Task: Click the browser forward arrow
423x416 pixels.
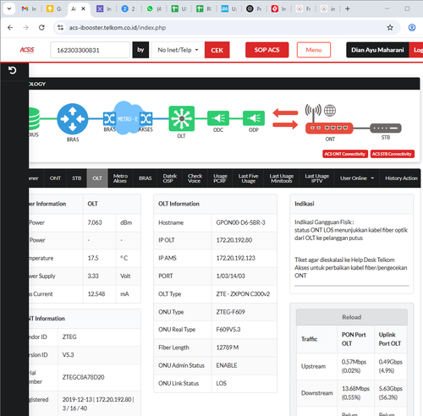Action: pos(25,28)
